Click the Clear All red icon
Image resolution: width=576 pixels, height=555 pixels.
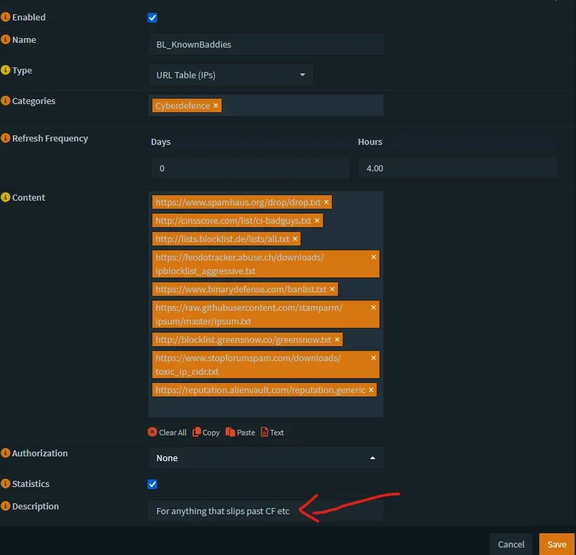[x=152, y=432]
